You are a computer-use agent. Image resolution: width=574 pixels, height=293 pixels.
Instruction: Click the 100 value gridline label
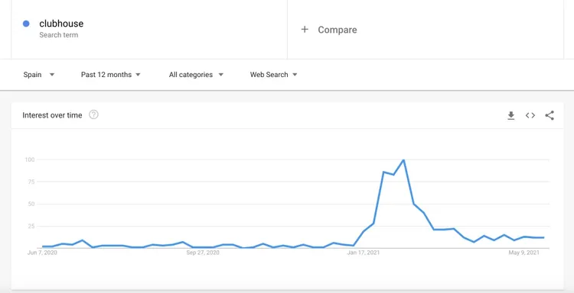tap(30, 159)
